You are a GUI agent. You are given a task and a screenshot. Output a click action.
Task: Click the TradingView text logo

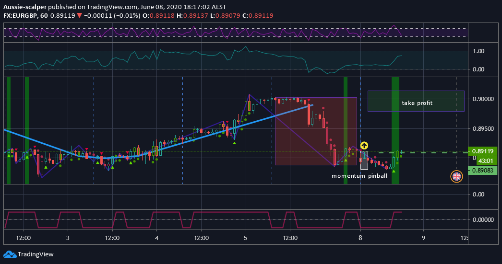pyautogui.click(x=36, y=254)
